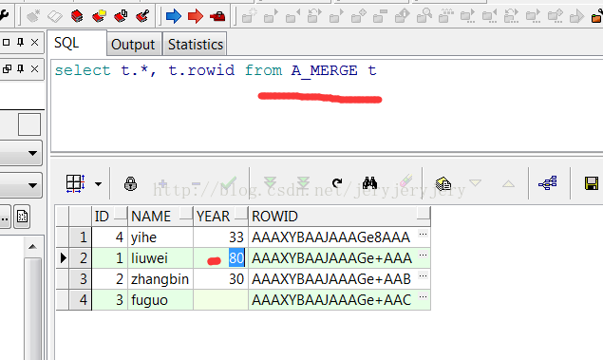Click the empty YEAR cell for fuguo
603x360 pixels.
(220, 299)
